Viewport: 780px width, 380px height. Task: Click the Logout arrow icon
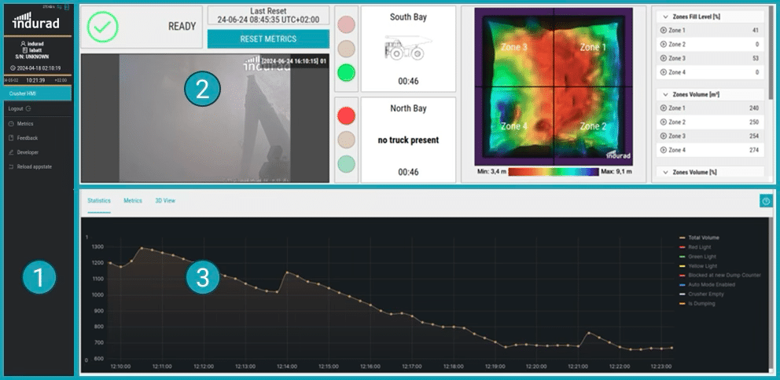28,108
